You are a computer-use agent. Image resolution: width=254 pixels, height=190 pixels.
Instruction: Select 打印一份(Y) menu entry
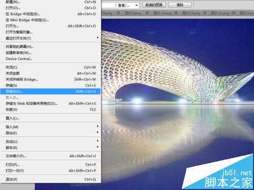(50, 171)
